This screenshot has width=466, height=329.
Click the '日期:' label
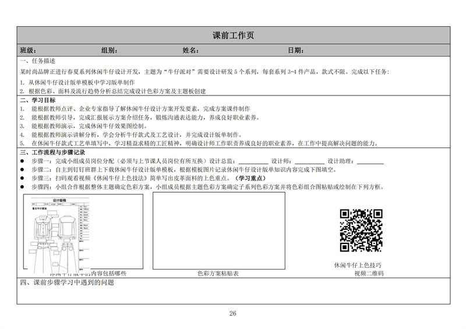pos(296,50)
